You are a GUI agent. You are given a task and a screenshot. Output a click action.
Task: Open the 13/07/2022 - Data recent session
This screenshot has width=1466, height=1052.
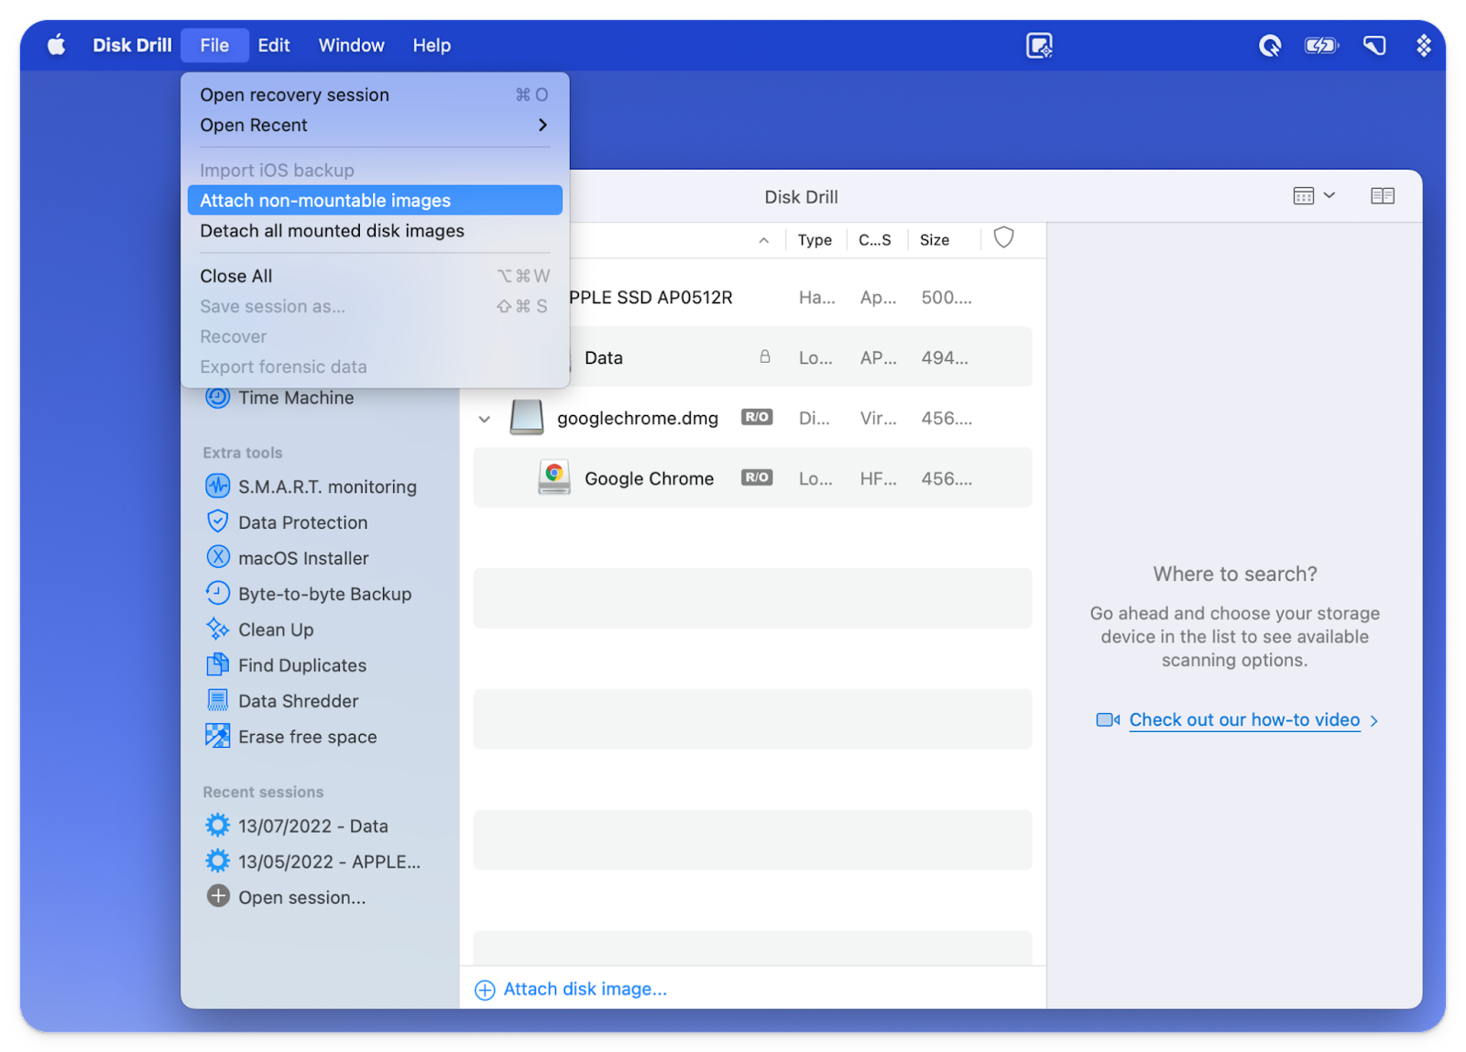(x=312, y=826)
